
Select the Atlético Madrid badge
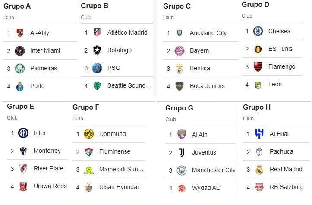point(97,32)
